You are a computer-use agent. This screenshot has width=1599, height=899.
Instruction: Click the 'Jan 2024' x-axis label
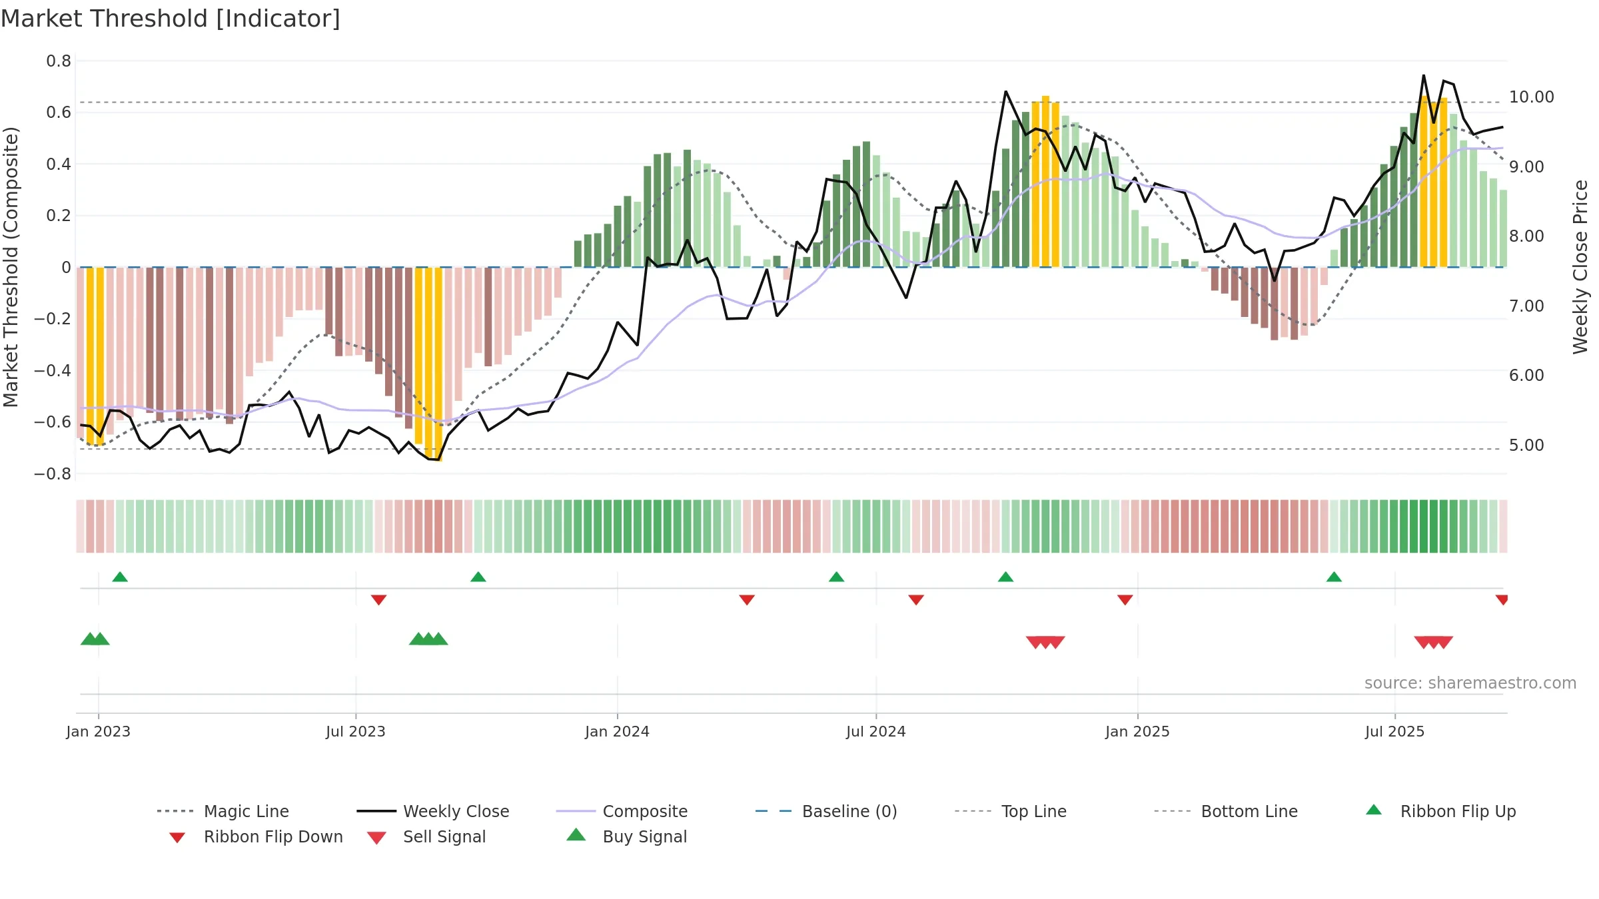[618, 731]
